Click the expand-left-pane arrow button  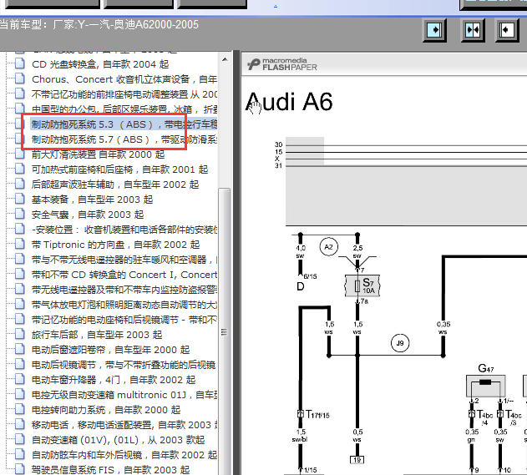434,30
